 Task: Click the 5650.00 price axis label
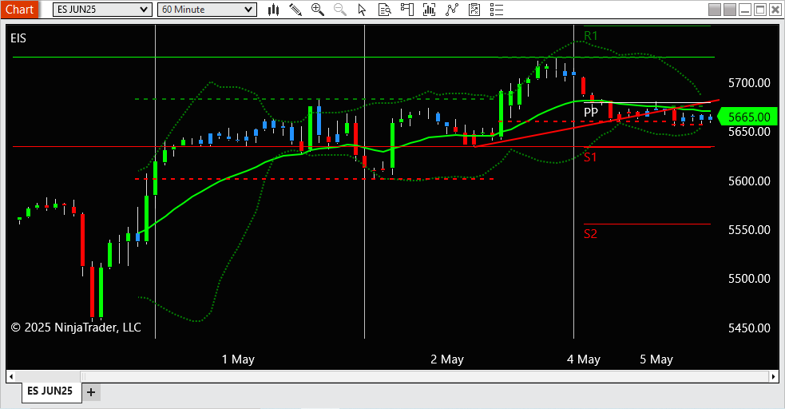749,132
